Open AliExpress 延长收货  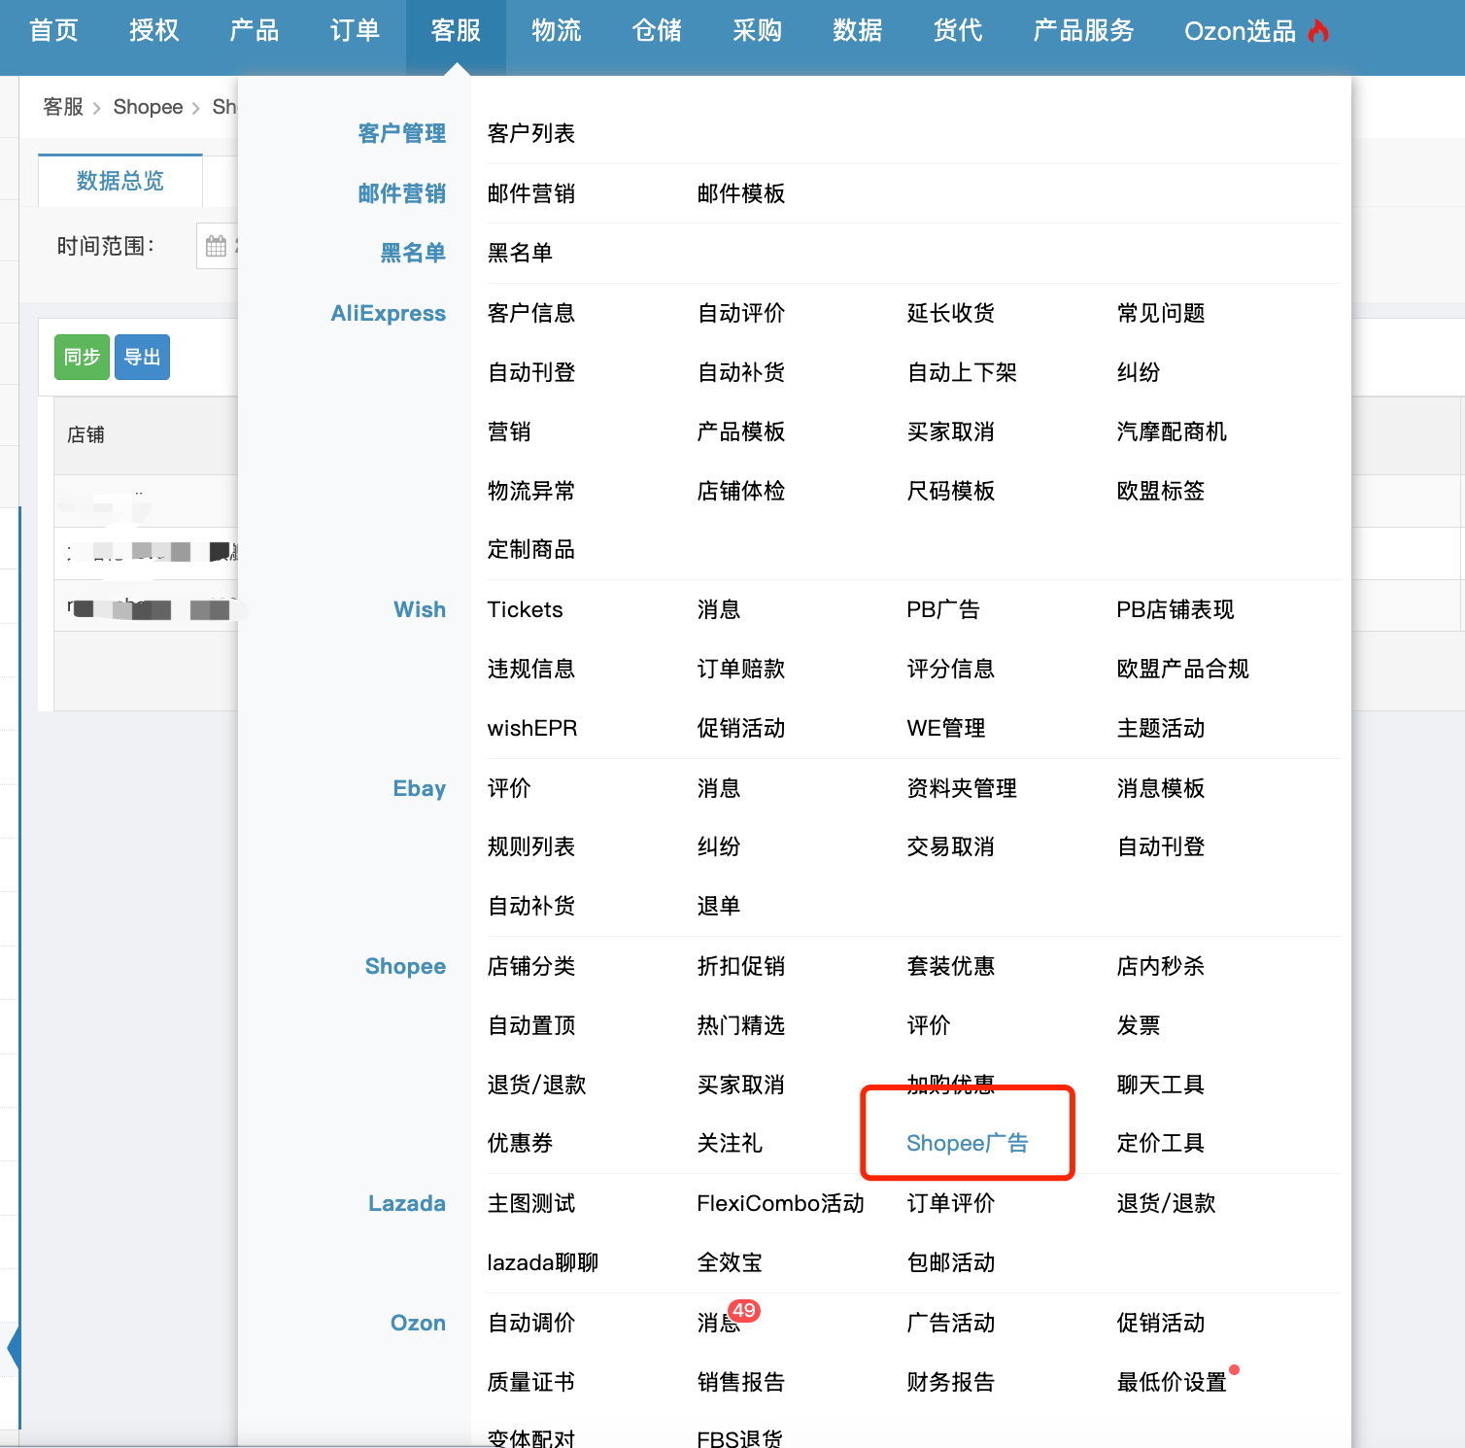pos(951,313)
